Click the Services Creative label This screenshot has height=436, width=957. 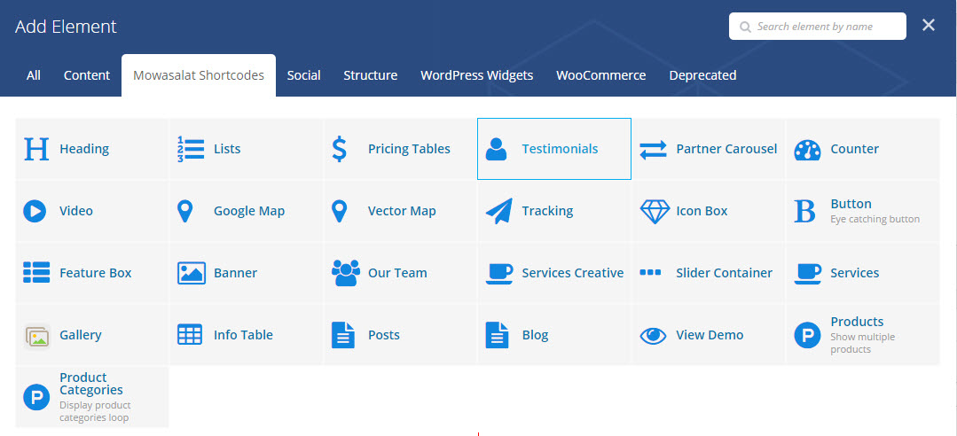[572, 273]
